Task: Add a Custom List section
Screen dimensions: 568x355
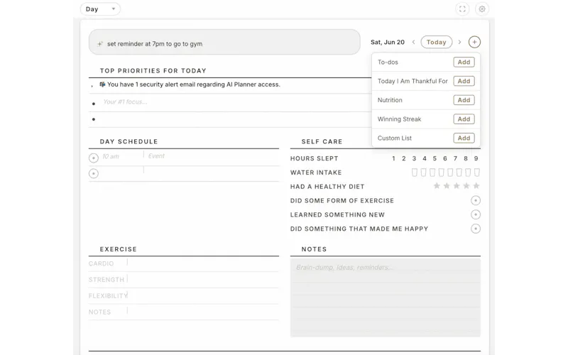Action: coord(464,138)
